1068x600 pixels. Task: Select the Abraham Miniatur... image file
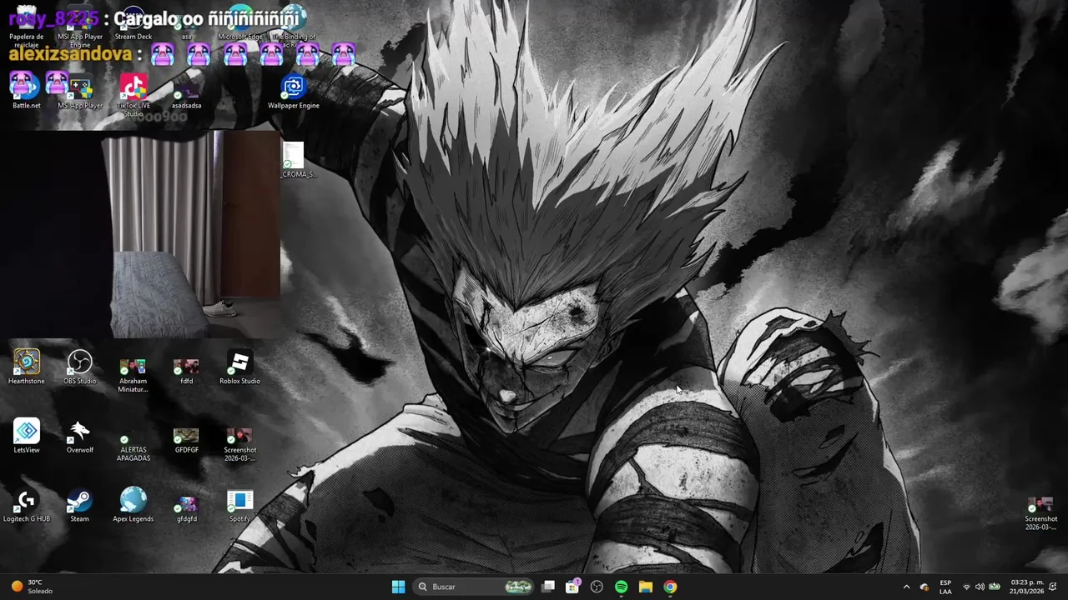(133, 375)
